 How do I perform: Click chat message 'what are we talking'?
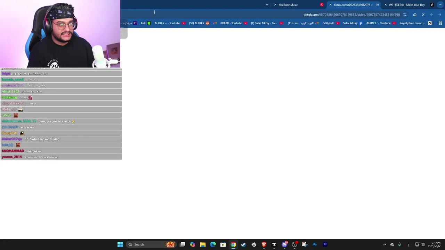click(x=46, y=139)
